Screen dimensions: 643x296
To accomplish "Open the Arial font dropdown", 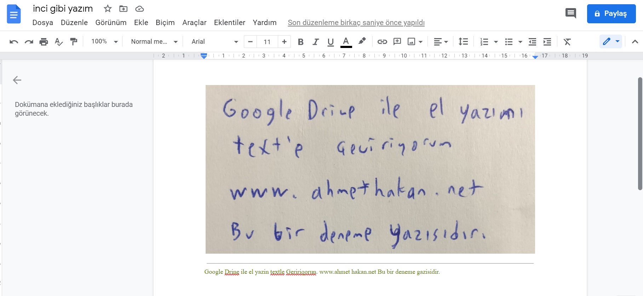I will tap(215, 42).
